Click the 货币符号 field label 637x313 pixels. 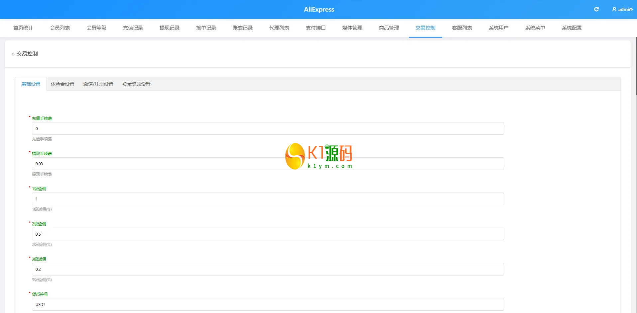40,294
